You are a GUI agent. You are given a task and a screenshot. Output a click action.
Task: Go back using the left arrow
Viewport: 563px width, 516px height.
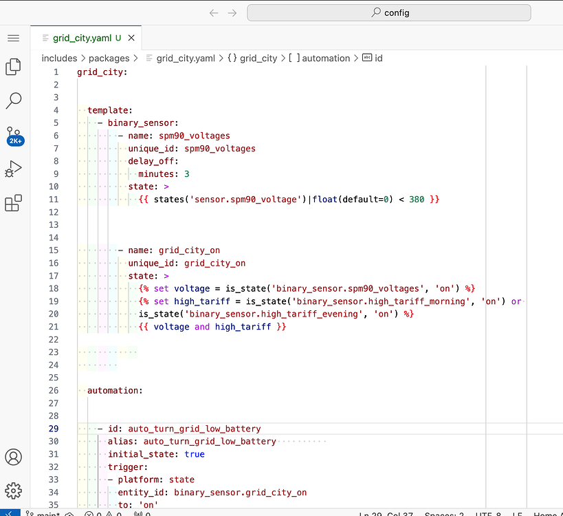coord(214,12)
